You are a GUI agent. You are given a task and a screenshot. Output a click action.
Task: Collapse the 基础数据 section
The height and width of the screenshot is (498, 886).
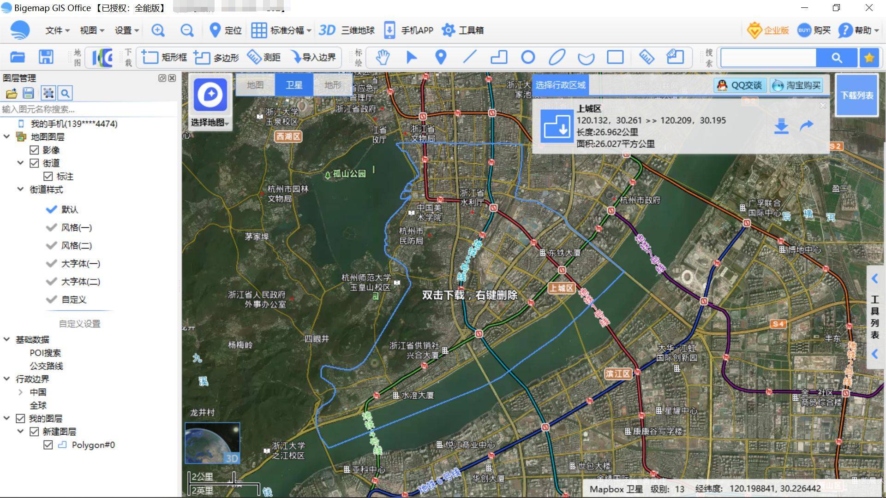[x=6, y=339]
